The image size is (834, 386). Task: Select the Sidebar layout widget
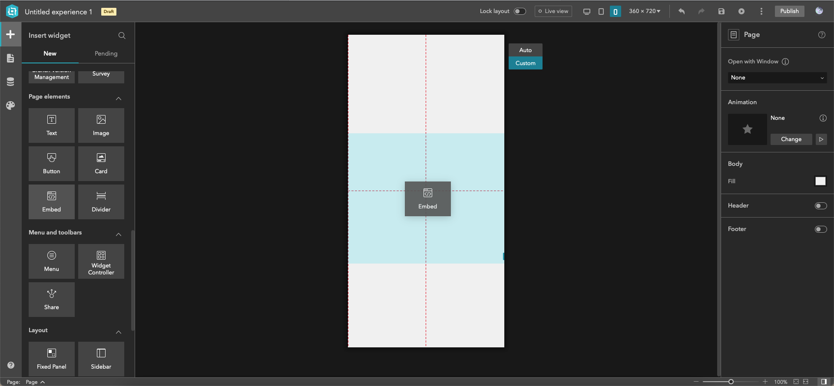click(101, 359)
